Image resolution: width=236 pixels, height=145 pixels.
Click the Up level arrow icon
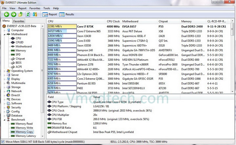(x=21, y=14)
